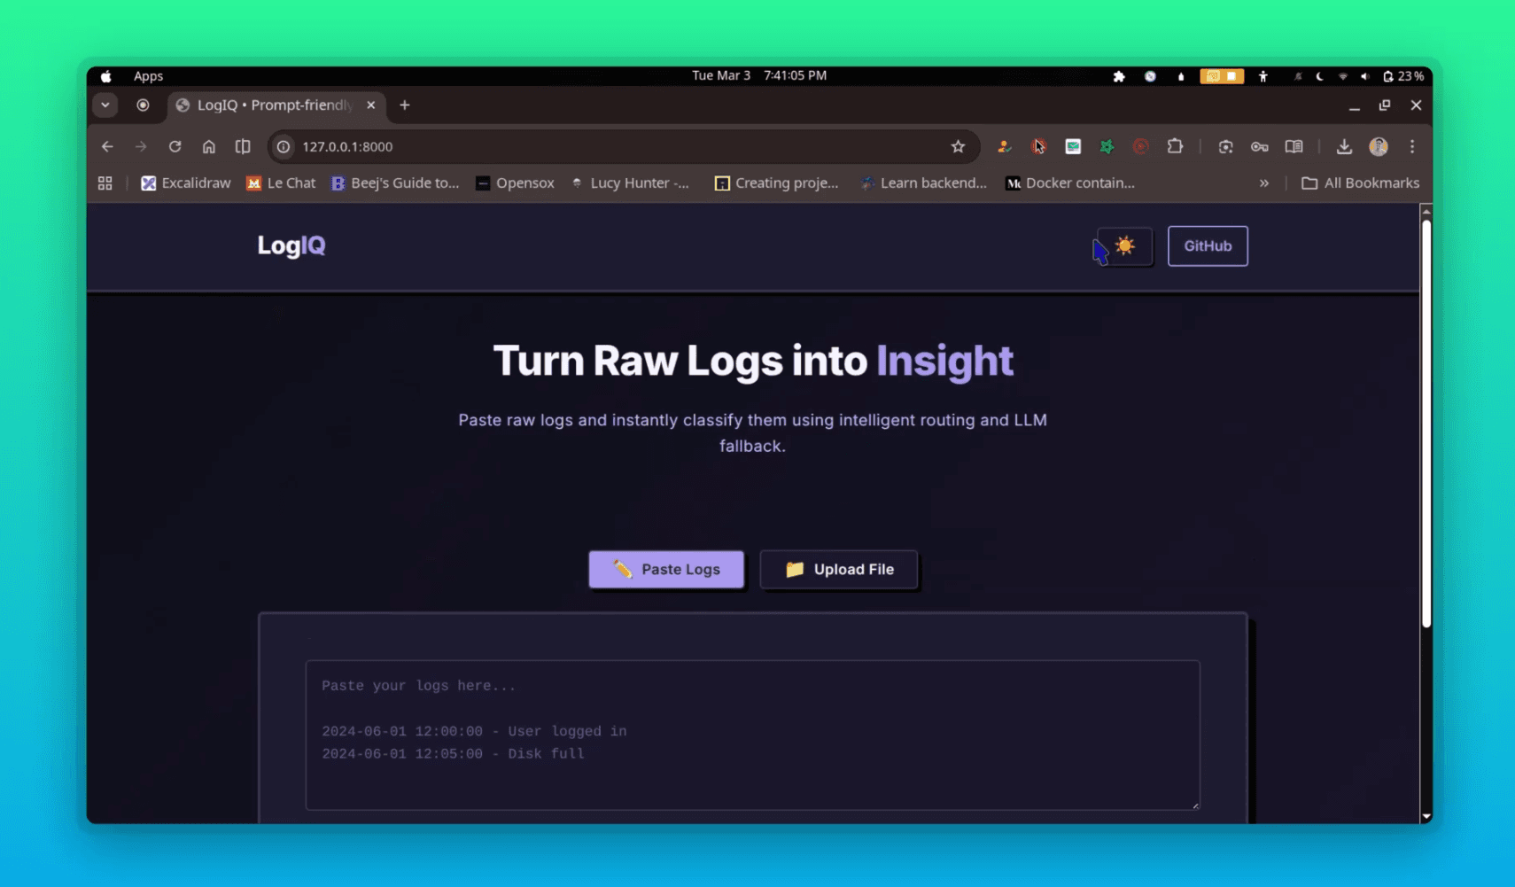Open a new tab with plus button
This screenshot has height=887, width=1515.
(405, 105)
